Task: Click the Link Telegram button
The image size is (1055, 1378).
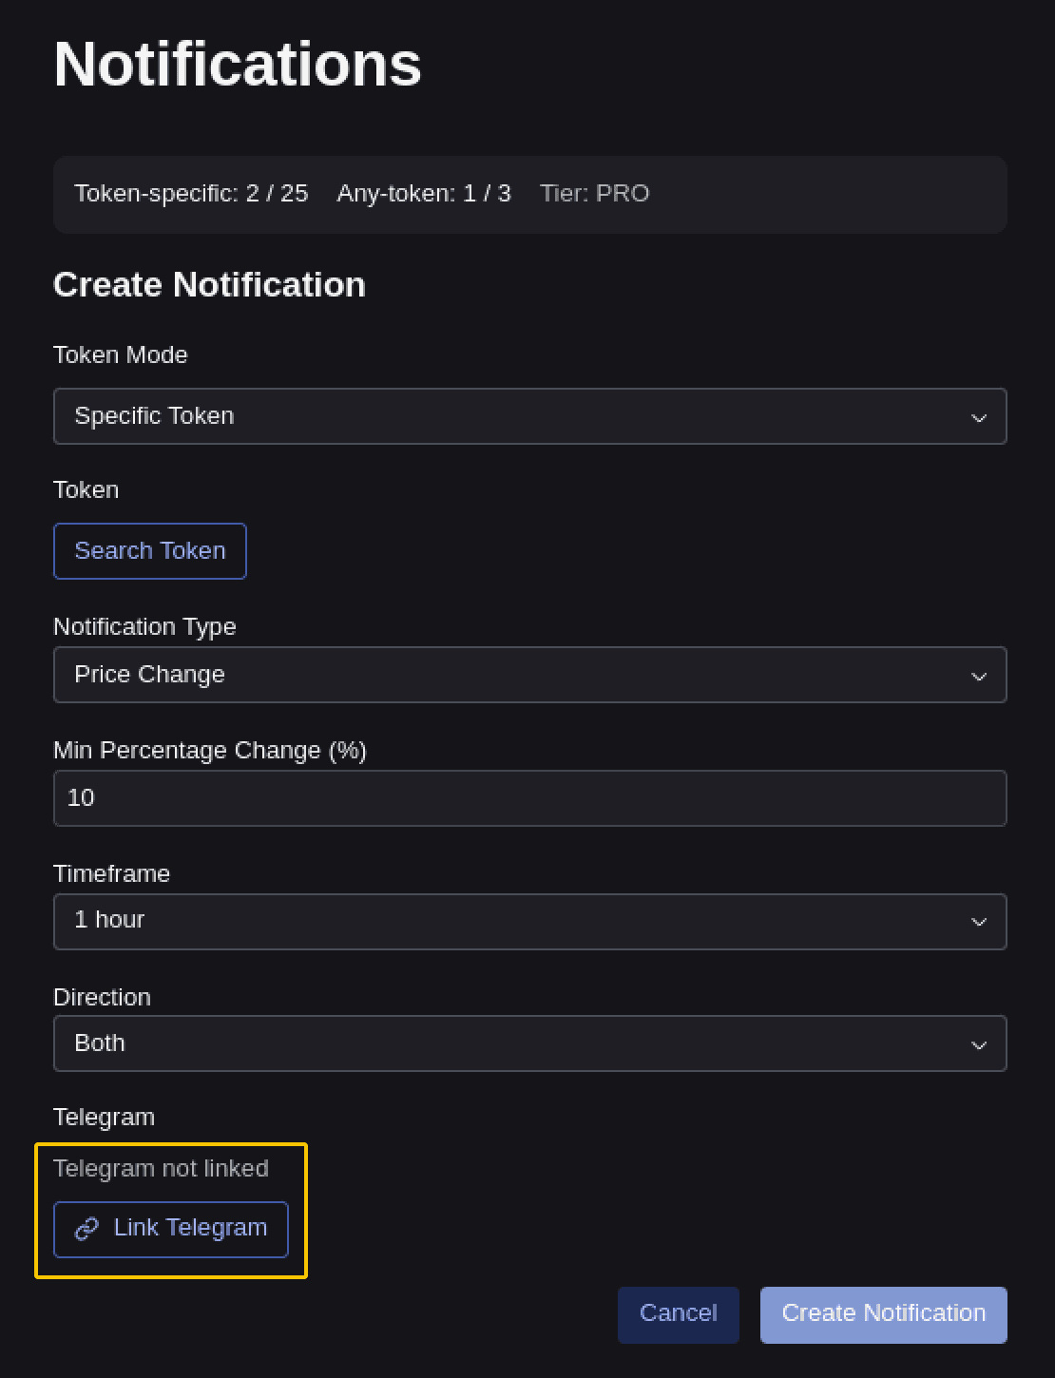Action: point(170,1228)
